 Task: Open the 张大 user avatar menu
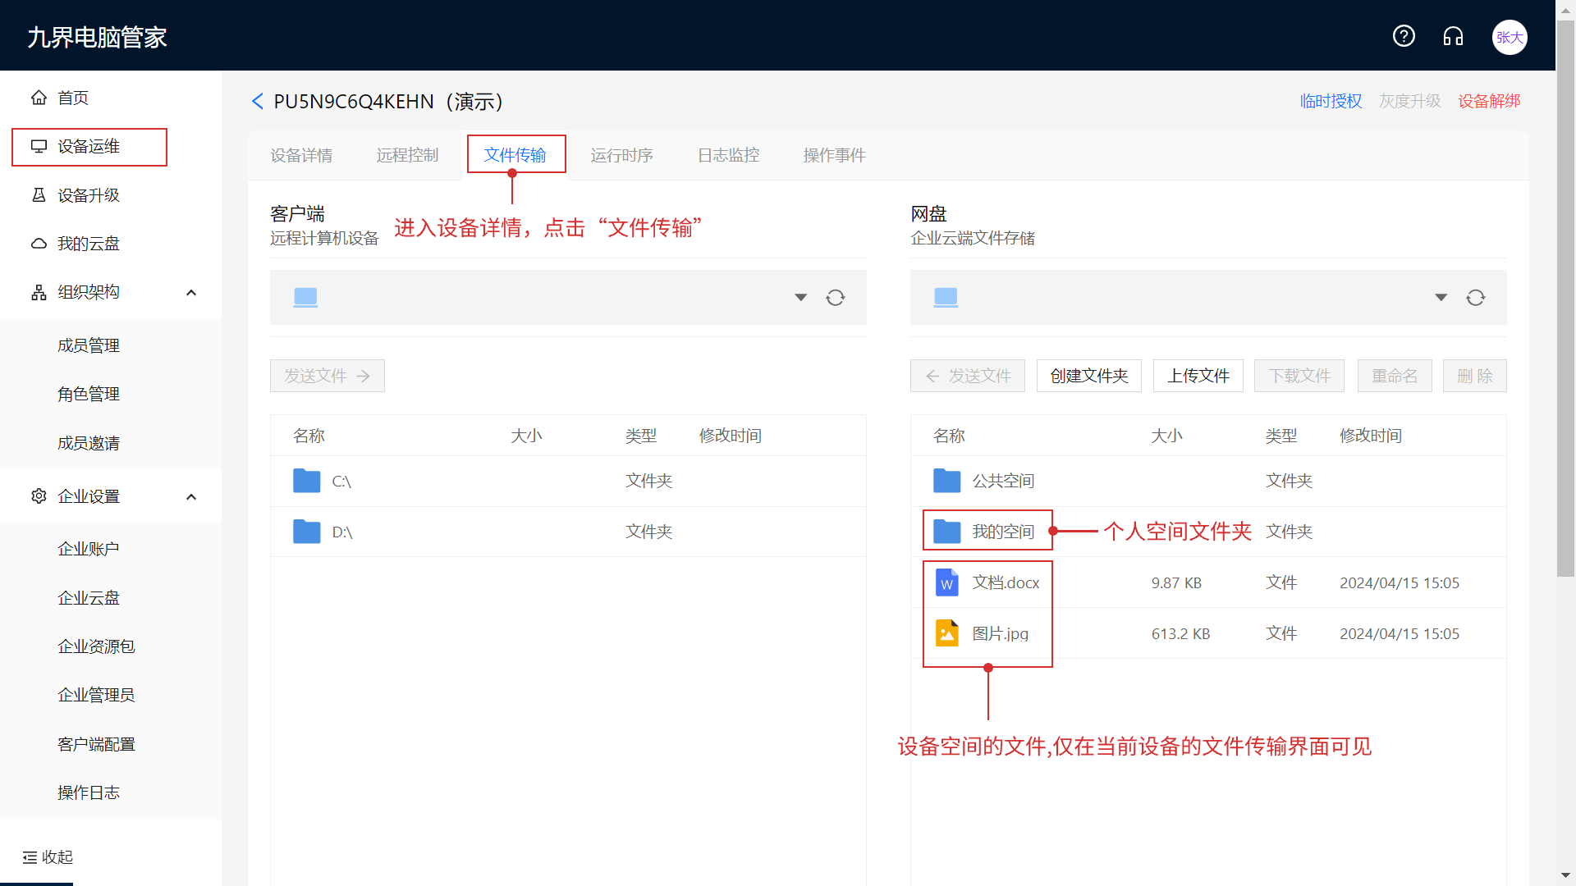pos(1510,37)
